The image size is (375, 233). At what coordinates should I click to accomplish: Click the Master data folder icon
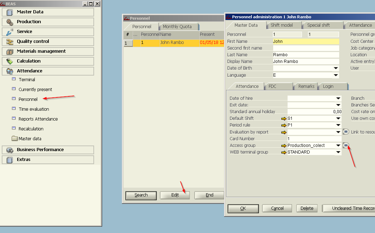click(15, 138)
